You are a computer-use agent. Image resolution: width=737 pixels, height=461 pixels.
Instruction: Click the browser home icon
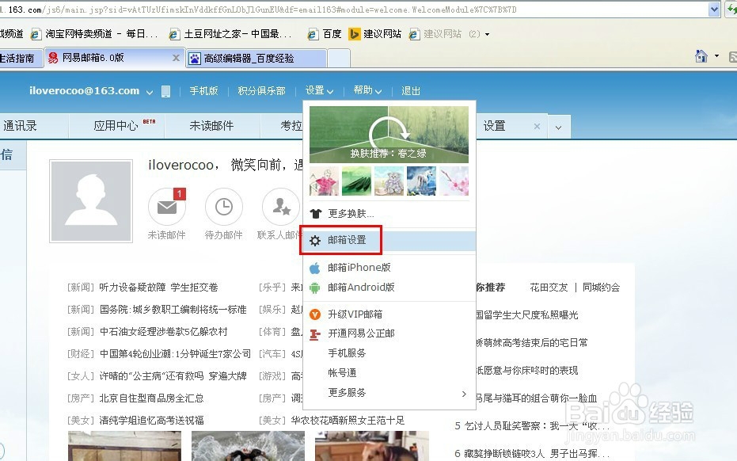pos(701,56)
